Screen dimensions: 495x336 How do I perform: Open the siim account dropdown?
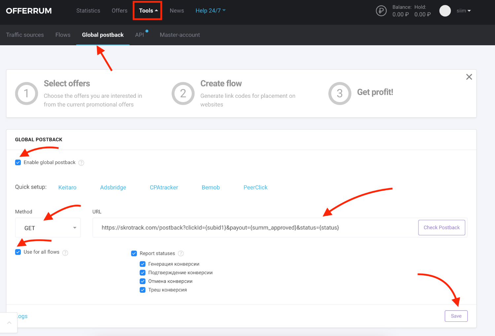pos(464,11)
